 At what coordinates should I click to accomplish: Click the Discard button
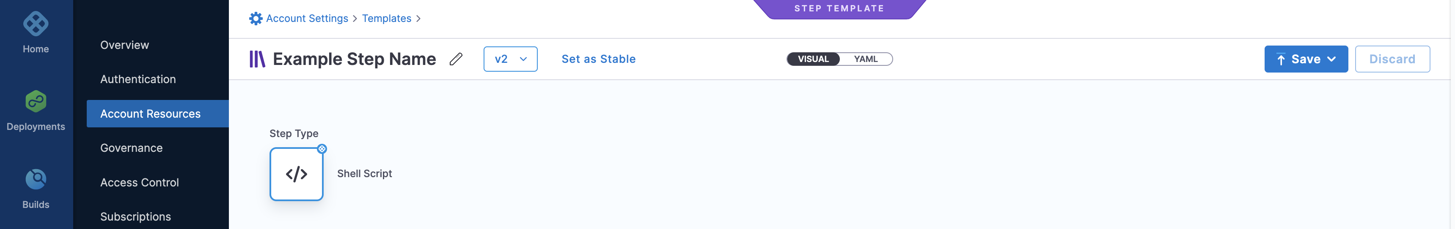click(1392, 59)
